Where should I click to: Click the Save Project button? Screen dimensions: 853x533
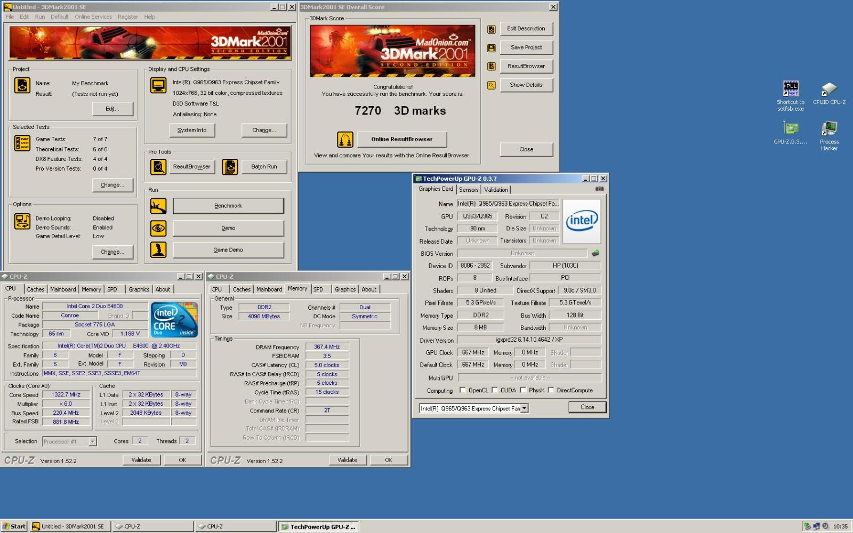tap(526, 47)
